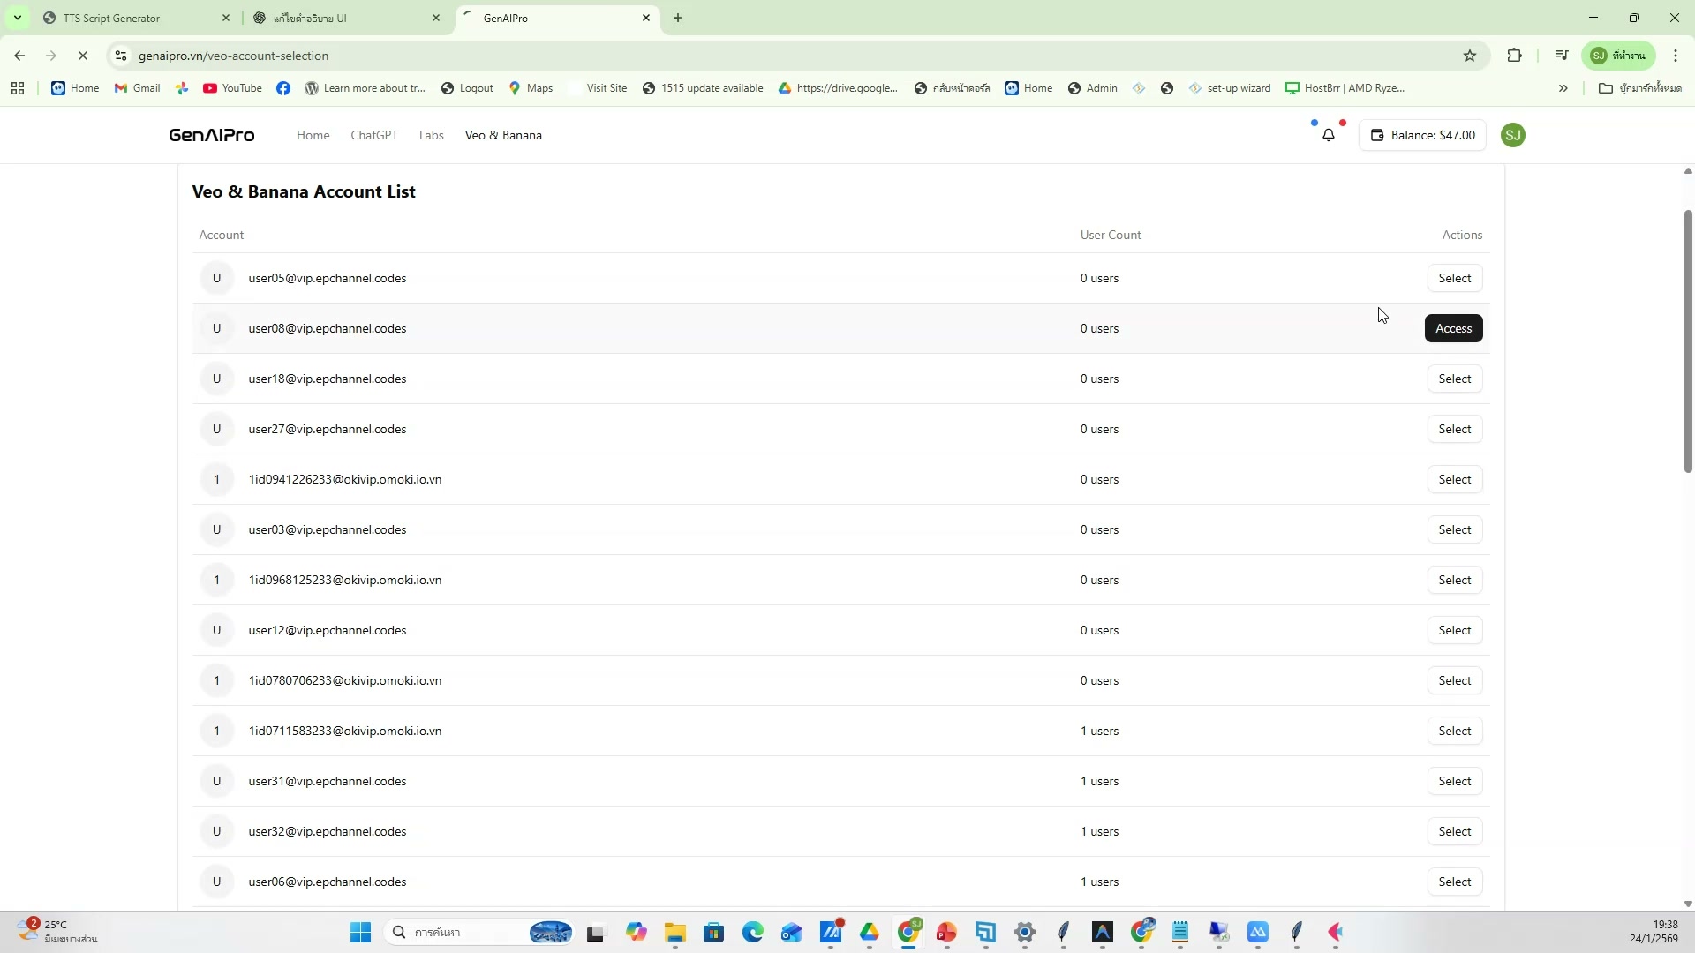
Task: Expand the tab search dropdown arrow
Action: [x=17, y=18]
